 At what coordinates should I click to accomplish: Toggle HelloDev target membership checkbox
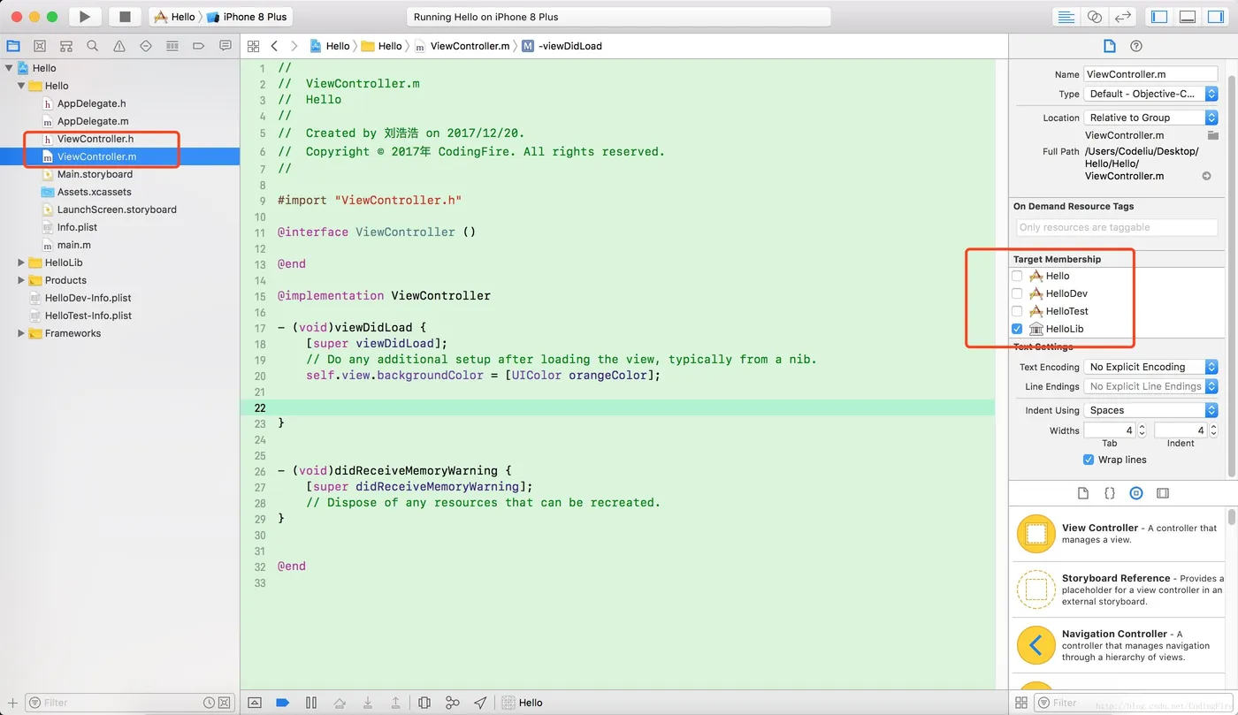[1017, 293]
